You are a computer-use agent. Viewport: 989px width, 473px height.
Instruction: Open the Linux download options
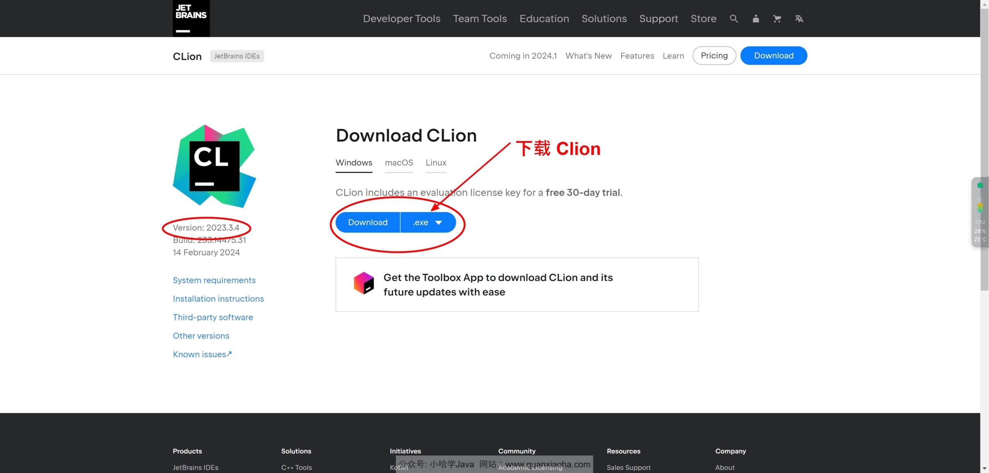click(436, 163)
